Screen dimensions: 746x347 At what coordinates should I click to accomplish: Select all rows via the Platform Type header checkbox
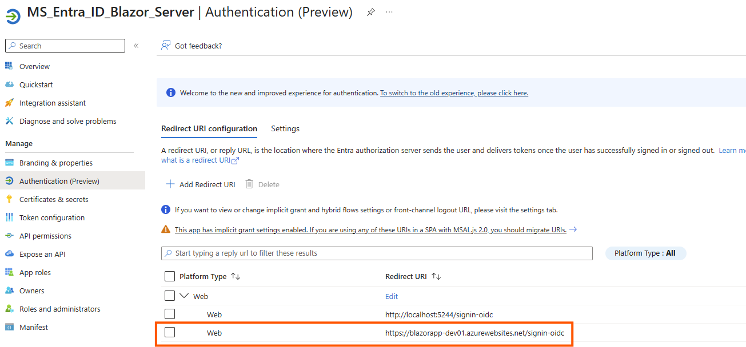tap(170, 276)
